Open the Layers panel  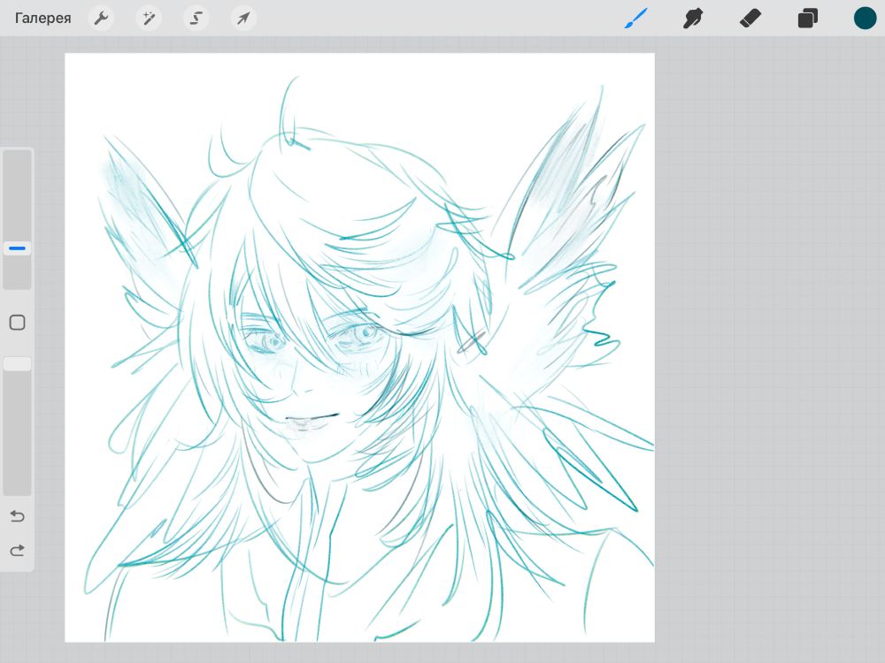pyautogui.click(x=808, y=18)
